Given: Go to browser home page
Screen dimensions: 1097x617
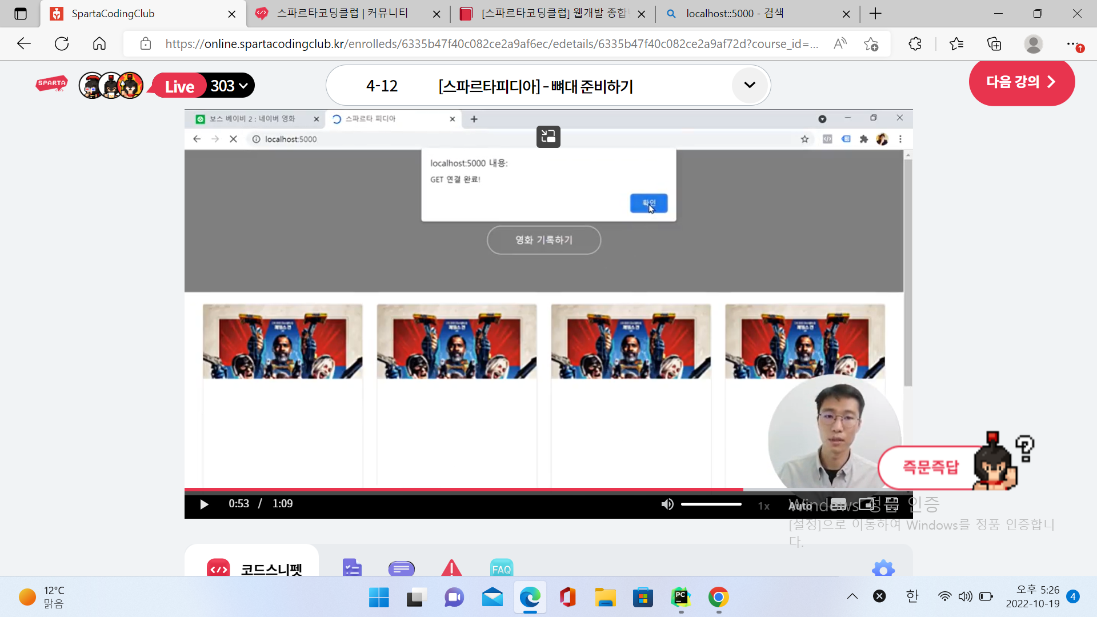Looking at the screenshot, I should coord(99,43).
